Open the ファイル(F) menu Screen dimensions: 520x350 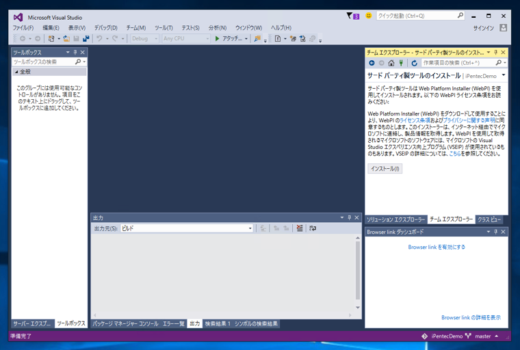pyautogui.click(x=23, y=28)
